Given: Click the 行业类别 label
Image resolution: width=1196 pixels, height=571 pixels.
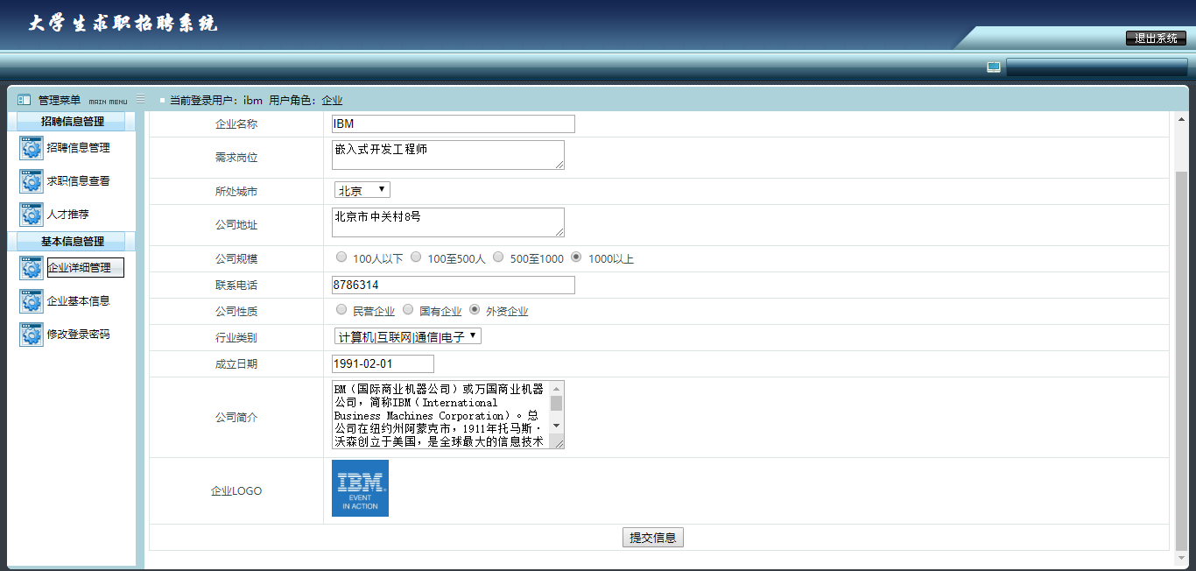Looking at the screenshot, I should tap(236, 338).
